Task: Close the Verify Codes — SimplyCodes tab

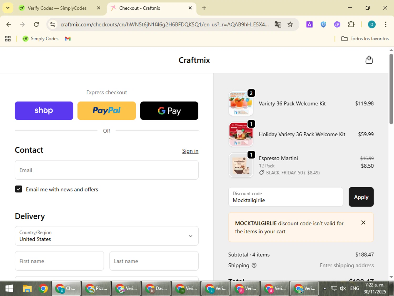Action: tap(98, 8)
